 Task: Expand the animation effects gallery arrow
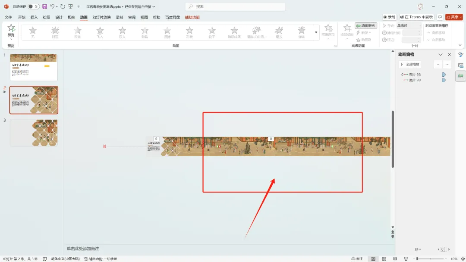click(316, 33)
